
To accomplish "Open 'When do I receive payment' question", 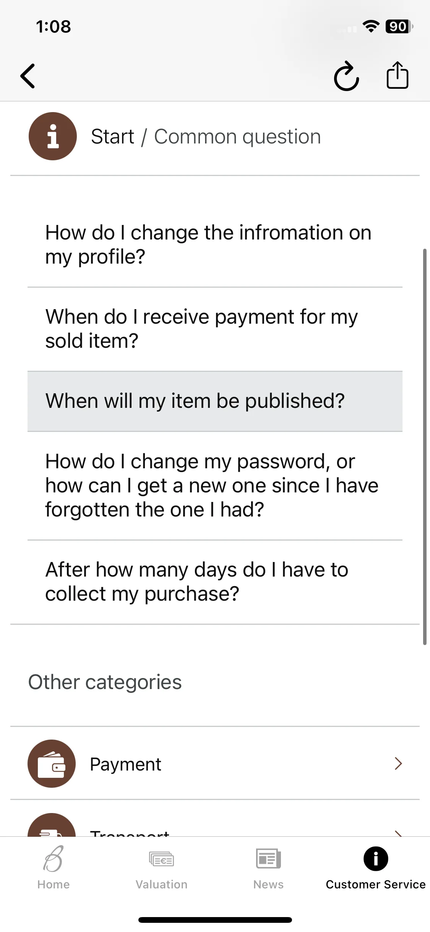I will pos(215,329).
